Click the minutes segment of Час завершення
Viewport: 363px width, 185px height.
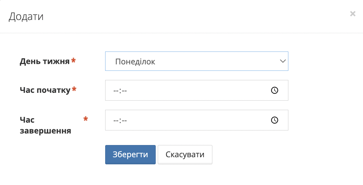tap(124, 120)
